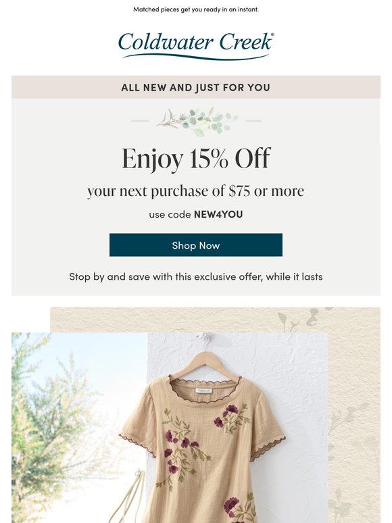
Task: Click the preheader text about matched pieces
Action: point(196,9)
